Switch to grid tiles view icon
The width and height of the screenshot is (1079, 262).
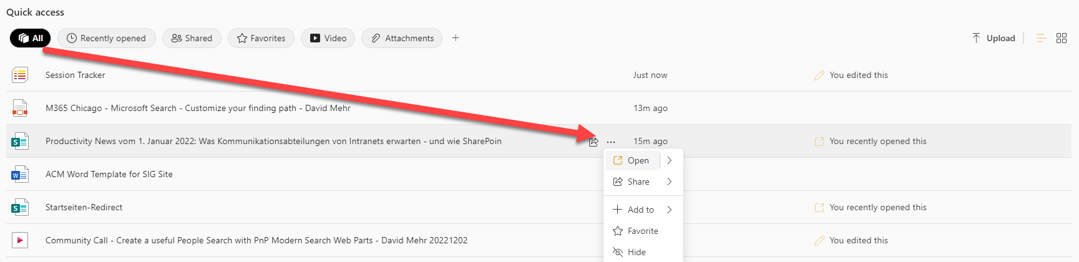[1062, 38]
